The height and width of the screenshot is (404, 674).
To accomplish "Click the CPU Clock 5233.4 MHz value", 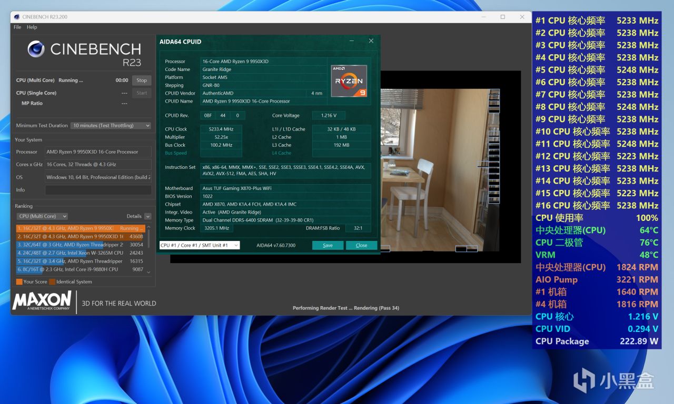I will tap(221, 129).
